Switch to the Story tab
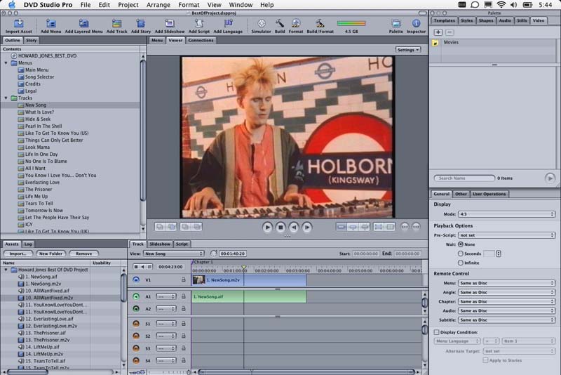 (31, 41)
